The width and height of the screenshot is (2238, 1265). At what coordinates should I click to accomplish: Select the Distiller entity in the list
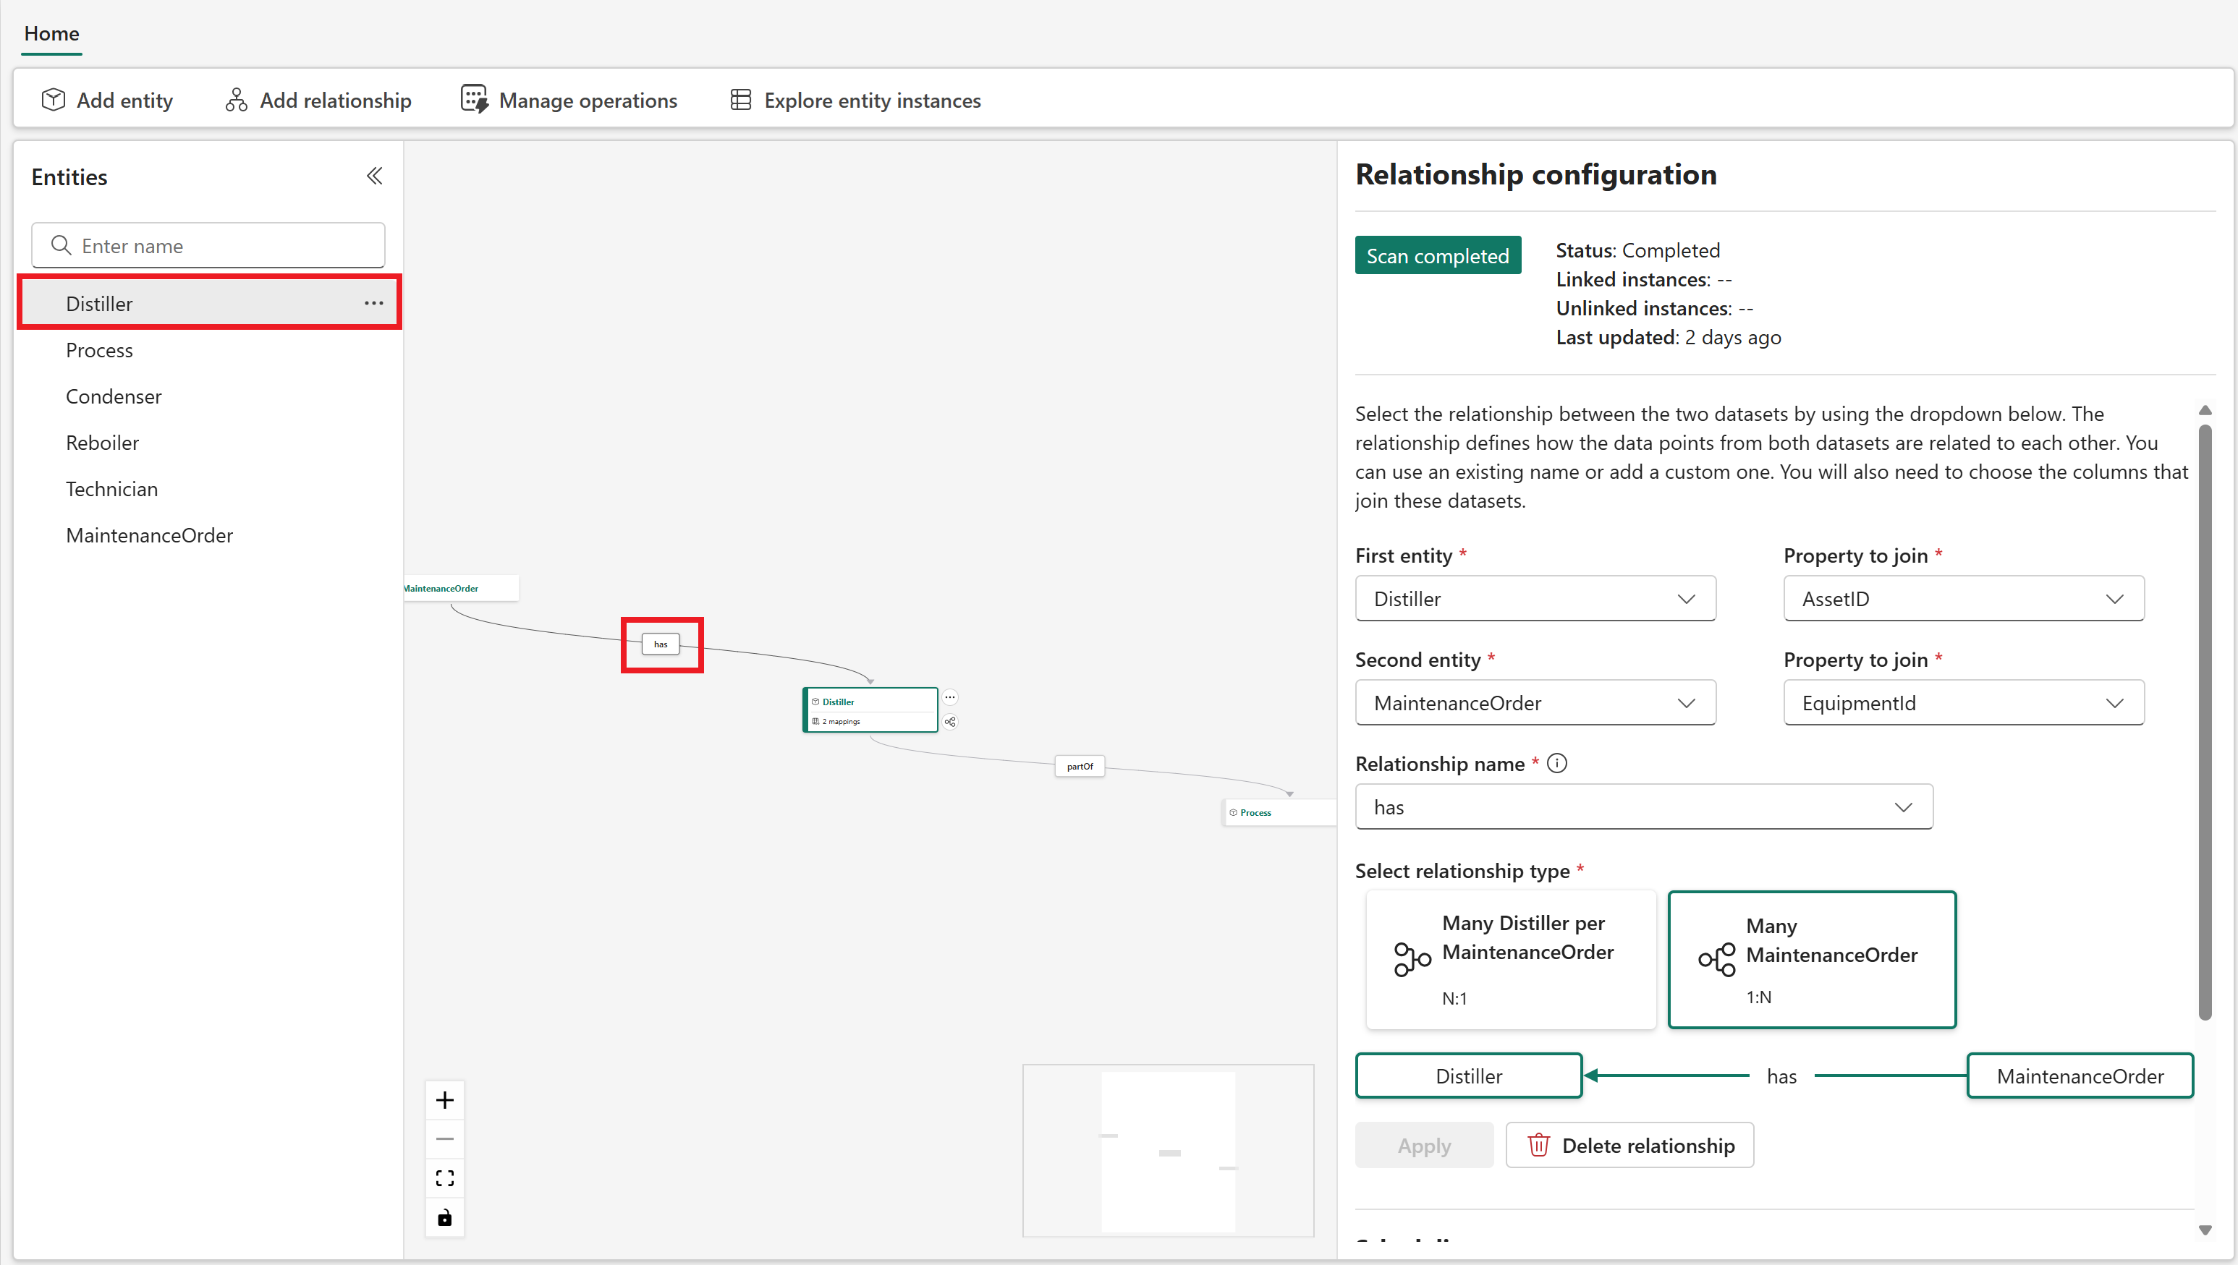209,303
